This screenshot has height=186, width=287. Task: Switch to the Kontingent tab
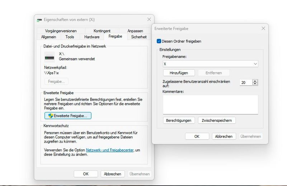(x=102, y=31)
